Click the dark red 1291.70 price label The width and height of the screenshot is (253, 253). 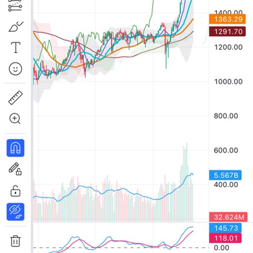coord(227,32)
